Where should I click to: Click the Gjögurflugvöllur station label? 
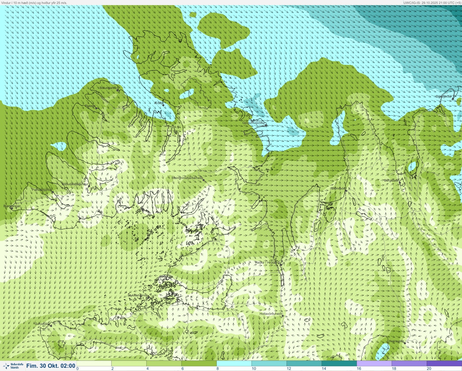(x=253, y=123)
